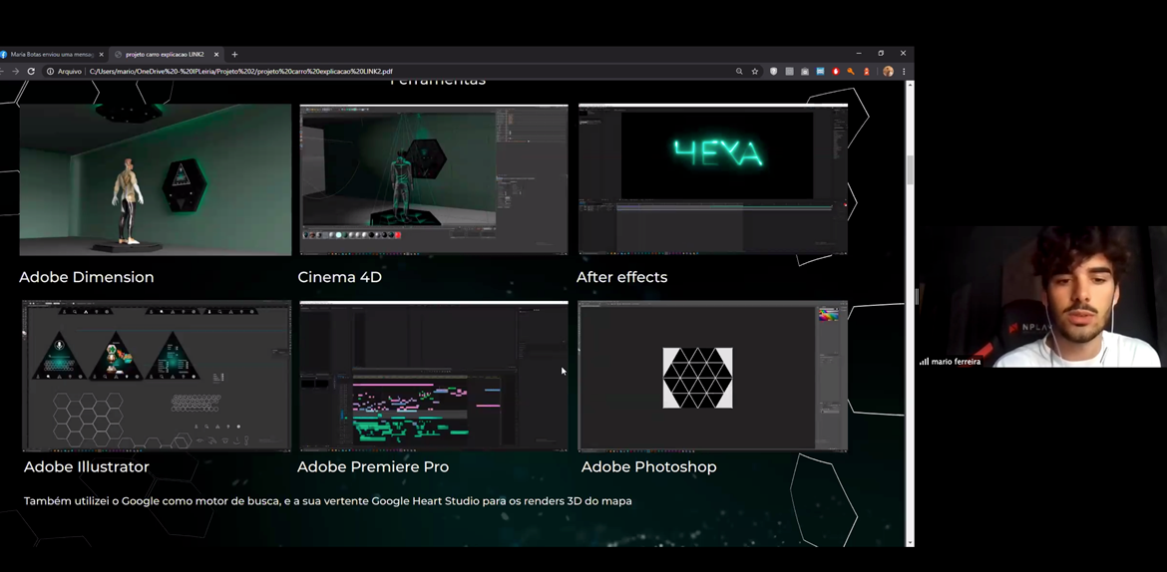Screen dimensions: 1167x572
Task: Click the Arquivo site info icon
Action: pyautogui.click(x=50, y=72)
